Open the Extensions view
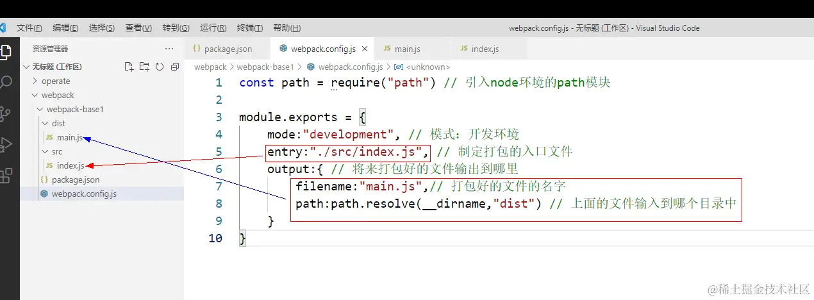 click(x=6, y=175)
